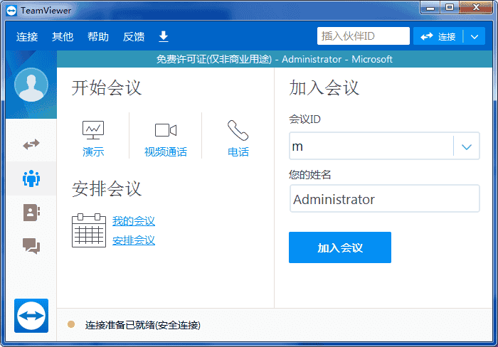The height and width of the screenshot is (347, 498).
Task: Expand the 会议ID dropdown arrow
Action: (x=467, y=146)
